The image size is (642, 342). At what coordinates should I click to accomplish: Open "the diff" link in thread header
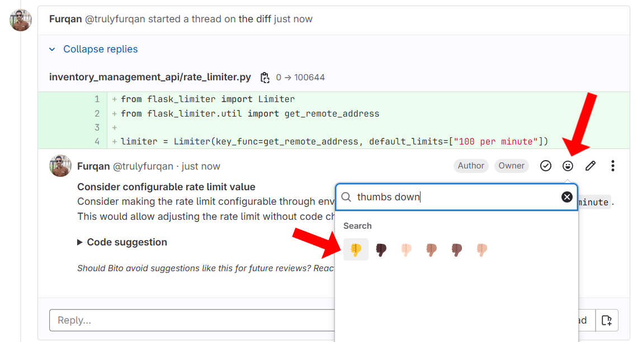[x=254, y=19]
